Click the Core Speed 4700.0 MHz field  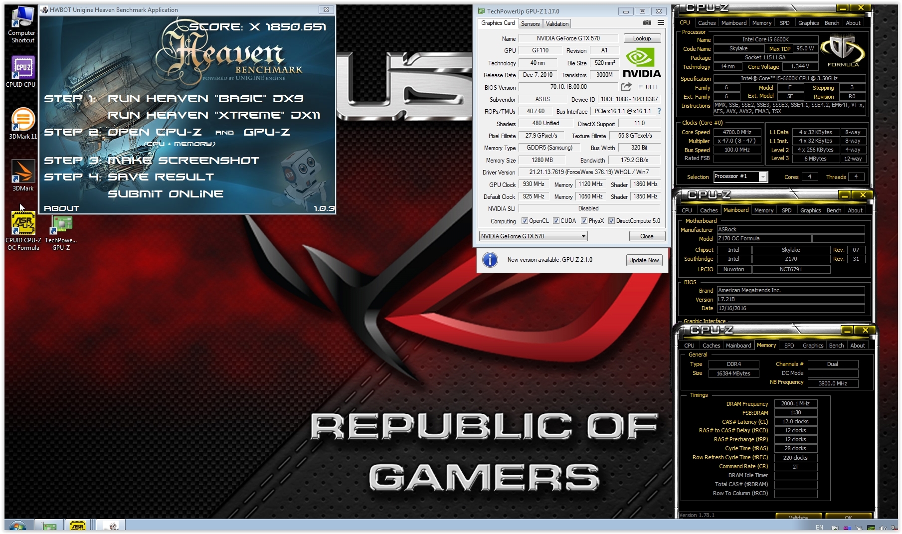coord(737,132)
